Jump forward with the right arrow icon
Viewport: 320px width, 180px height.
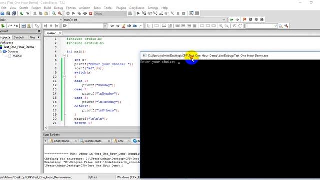click(x=237, y=20)
